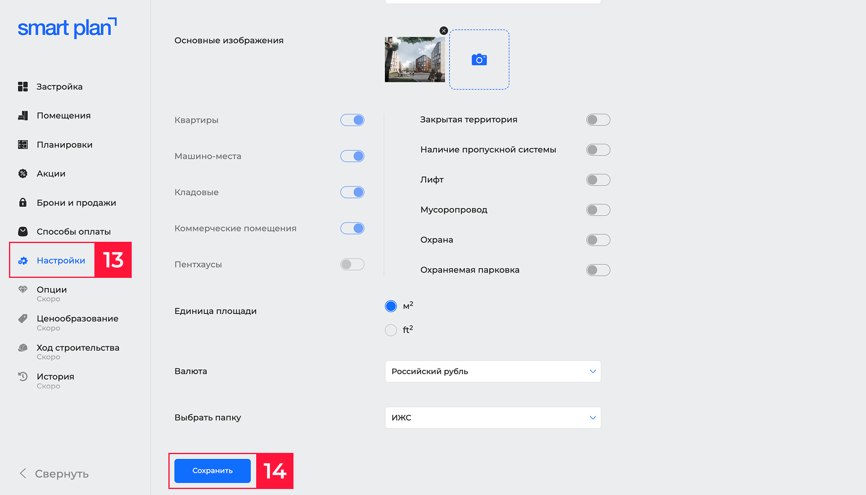This screenshot has height=495, width=866.
Task: Enable Охраняемая парковка switch
Action: click(598, 270)
